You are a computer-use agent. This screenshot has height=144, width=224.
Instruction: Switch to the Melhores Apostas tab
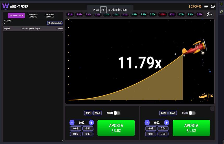(x=50, y=16)
